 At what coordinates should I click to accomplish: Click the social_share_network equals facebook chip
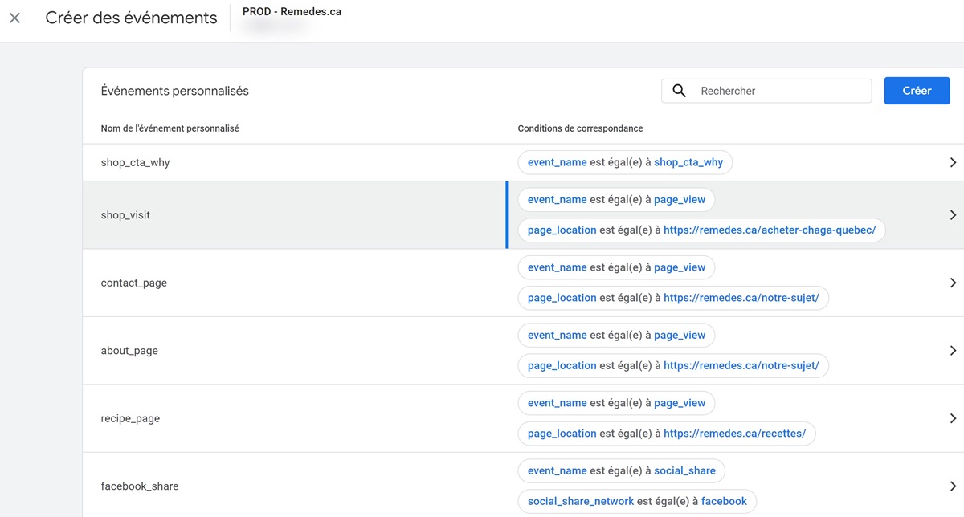(637, 501)
